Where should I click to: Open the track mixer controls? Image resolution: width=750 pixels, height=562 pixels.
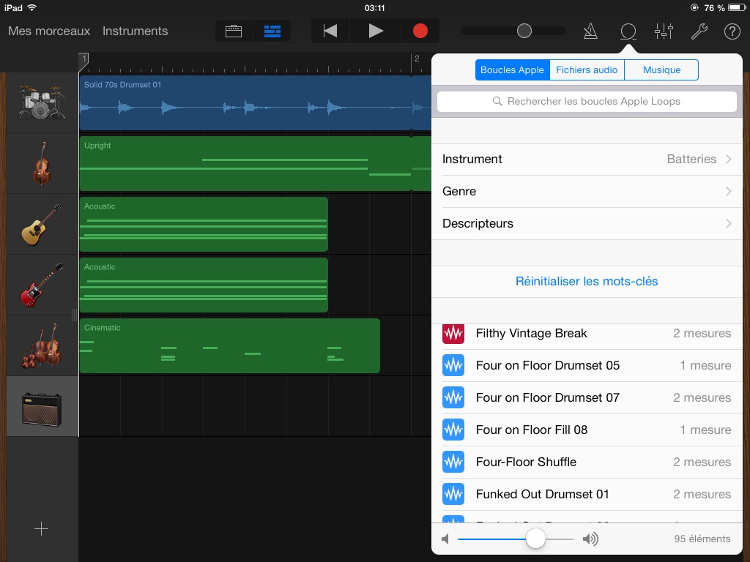(x=664, y=31)
